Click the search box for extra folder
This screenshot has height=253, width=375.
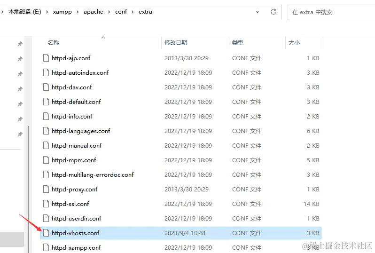click(x=331, y=12)
